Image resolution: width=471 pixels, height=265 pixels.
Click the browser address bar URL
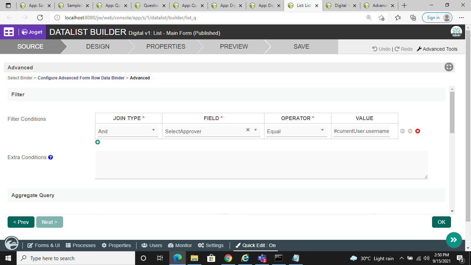[x=130, y=18]
